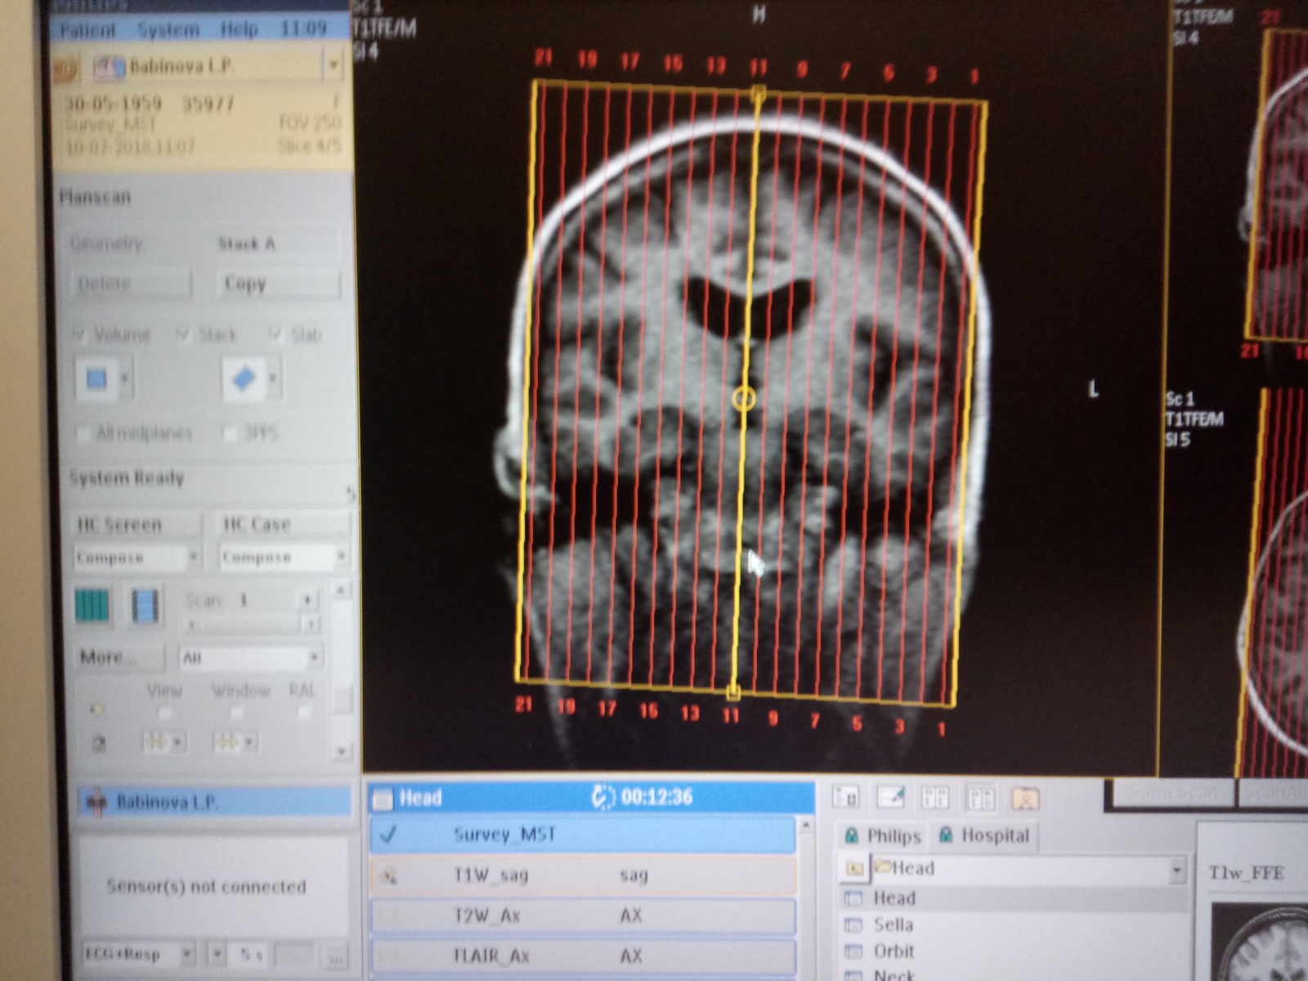Increment the Scan number stepper
This screenshot has height=981, width=1308.
click(307, 600)
